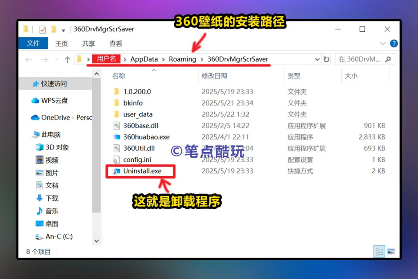The image size is (418, 279).
Task: Open customize quick access toolbar dropdown
Action: click(x=64, y=30)
